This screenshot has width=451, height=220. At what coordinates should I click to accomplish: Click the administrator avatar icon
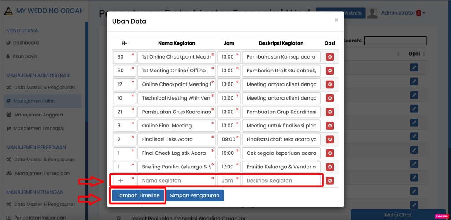[373, 13]
